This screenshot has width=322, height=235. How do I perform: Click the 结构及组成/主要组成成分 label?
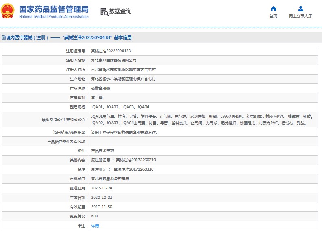coord(63,120)
